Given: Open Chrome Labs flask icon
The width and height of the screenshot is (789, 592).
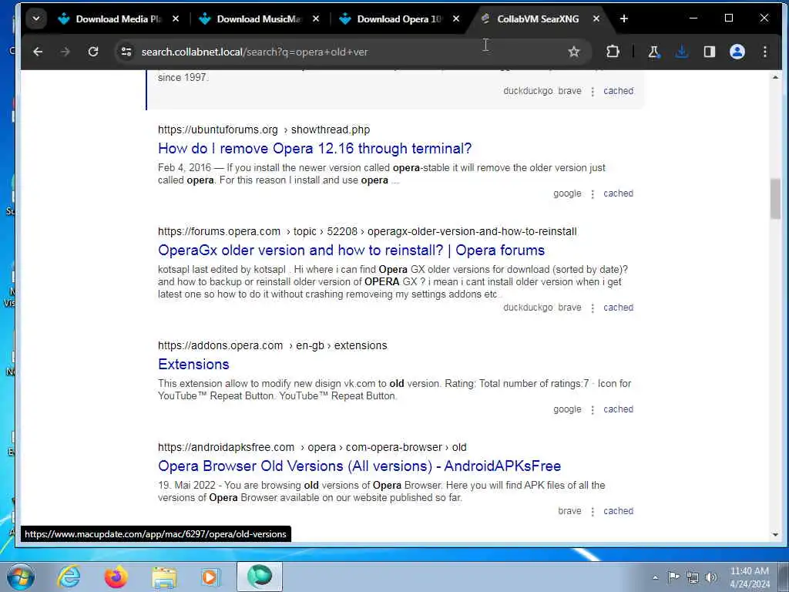Looking at the screenshot, I should click(653, 52).
